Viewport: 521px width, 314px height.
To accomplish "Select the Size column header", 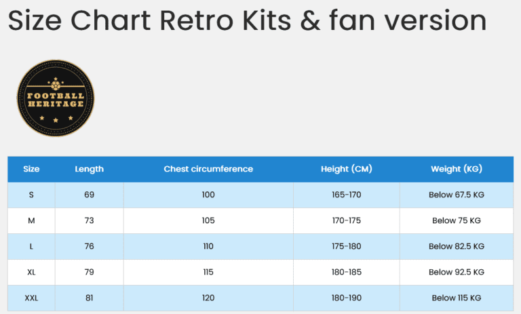I will pos(31,169).
